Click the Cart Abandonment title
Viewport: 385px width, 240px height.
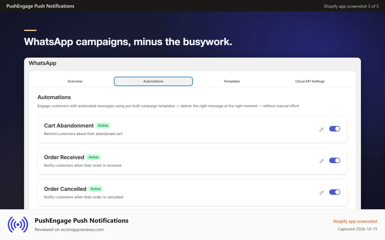click(69, 125)
